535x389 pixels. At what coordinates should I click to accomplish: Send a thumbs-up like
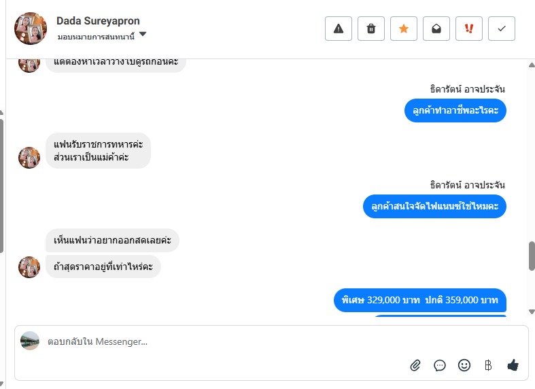(x=513, y=365)
